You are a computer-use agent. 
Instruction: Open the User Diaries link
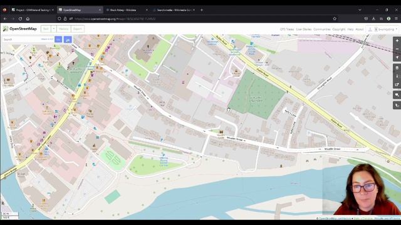(x=303, y=29)
